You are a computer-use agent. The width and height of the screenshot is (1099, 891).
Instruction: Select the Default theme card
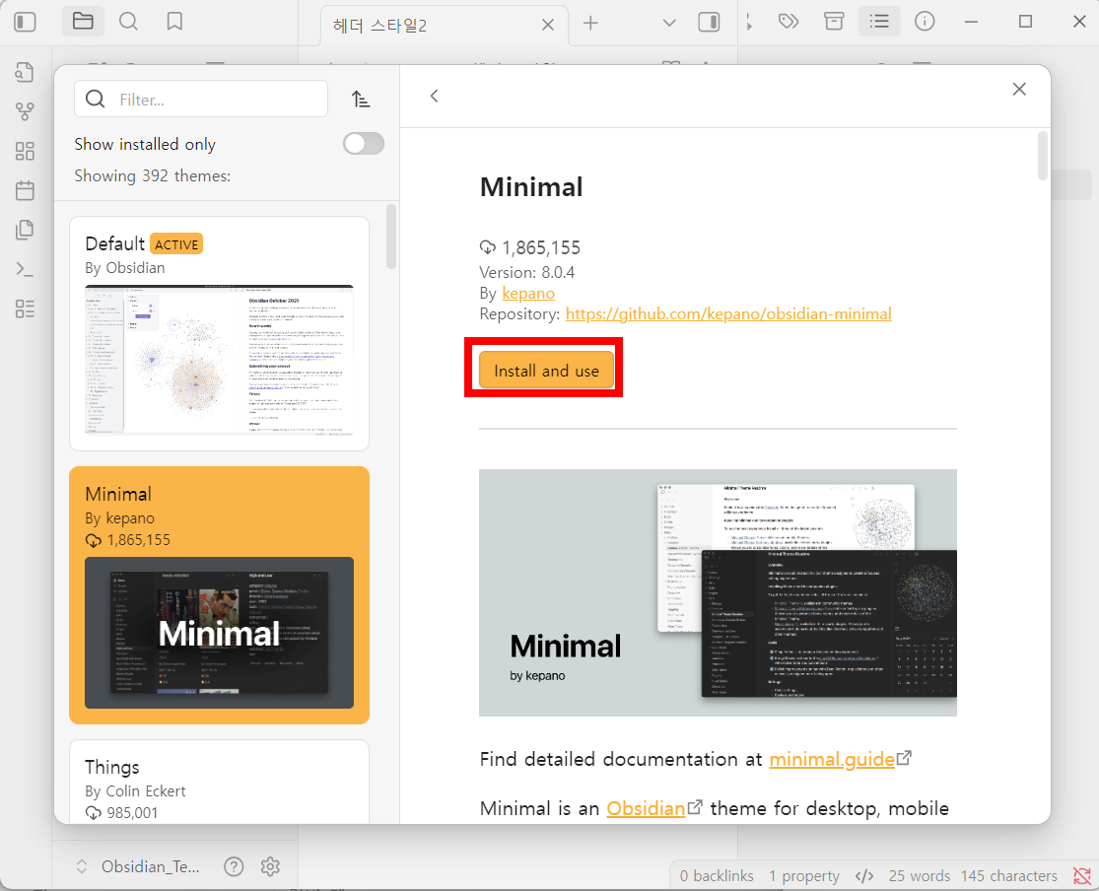(x=220, y=333)
